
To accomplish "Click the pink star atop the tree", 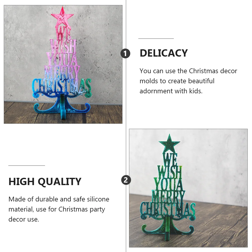I will [62, 15].
